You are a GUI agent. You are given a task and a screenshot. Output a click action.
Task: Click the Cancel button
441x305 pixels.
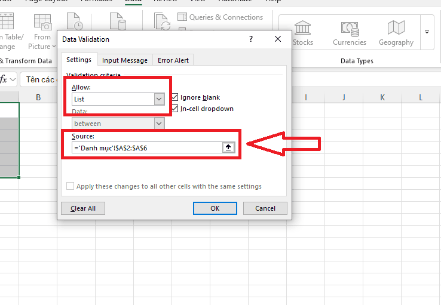click(265, 208)
